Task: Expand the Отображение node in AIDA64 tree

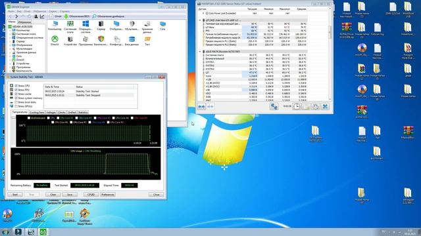Action: pyautogui.click(x=11, y=45)
